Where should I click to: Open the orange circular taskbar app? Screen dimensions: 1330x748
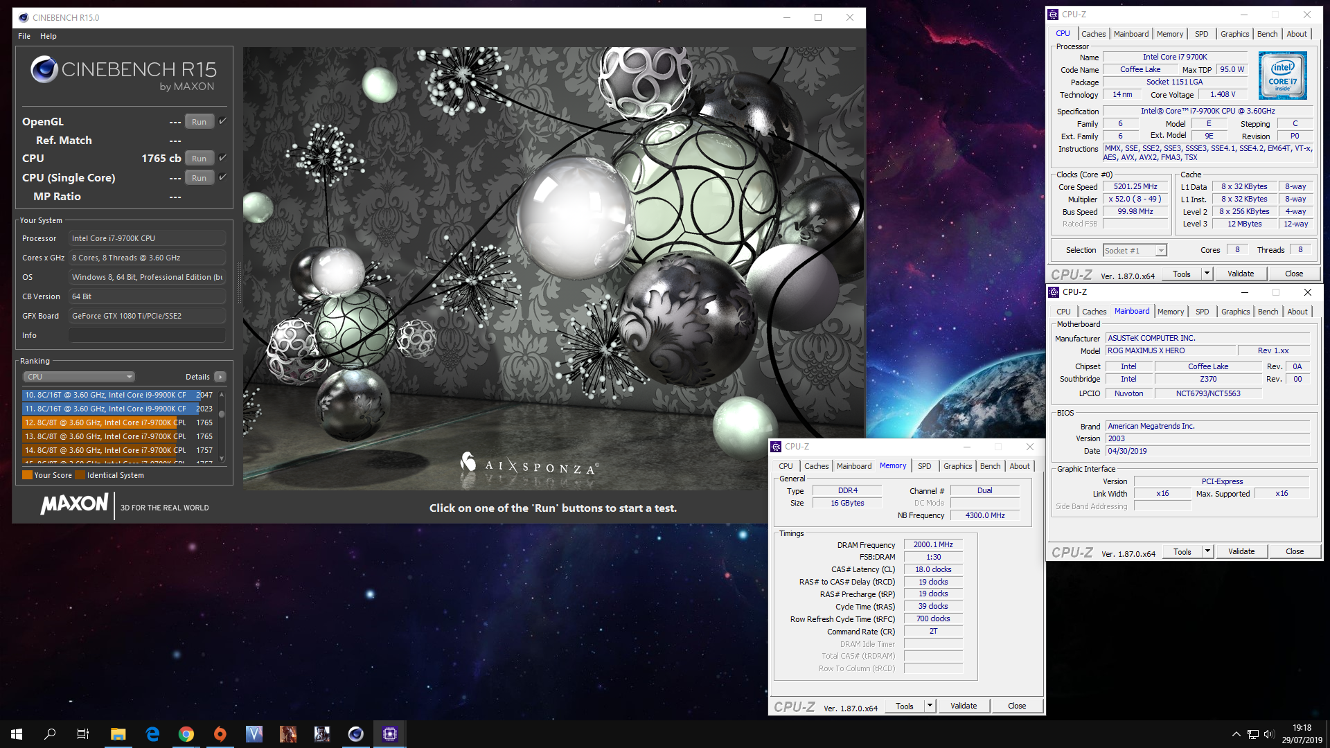[220, 734]
